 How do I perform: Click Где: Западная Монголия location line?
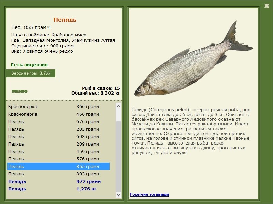pyautogui.click(x=63, y=40)
